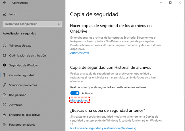Click the Windows Update sync icon
Viewport: 185px width, 131px height.
[5, 45]
